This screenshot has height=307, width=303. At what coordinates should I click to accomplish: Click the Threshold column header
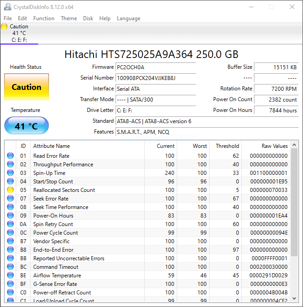225,146
